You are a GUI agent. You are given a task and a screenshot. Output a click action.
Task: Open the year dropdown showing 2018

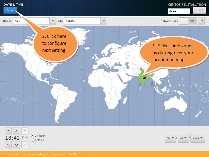pyautogui.click(x=198, y=138)
